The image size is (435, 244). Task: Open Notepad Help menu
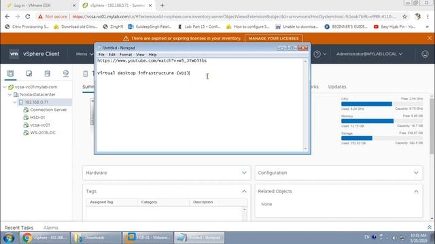click(x=152, y=55)
